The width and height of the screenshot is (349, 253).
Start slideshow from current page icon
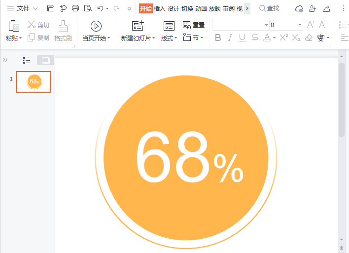click(x=96, y=26)
